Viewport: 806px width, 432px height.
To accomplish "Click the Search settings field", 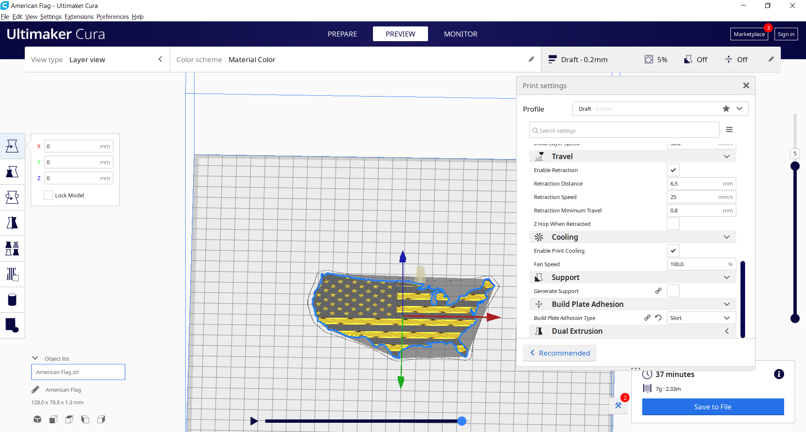I will [x=624, y=130].
